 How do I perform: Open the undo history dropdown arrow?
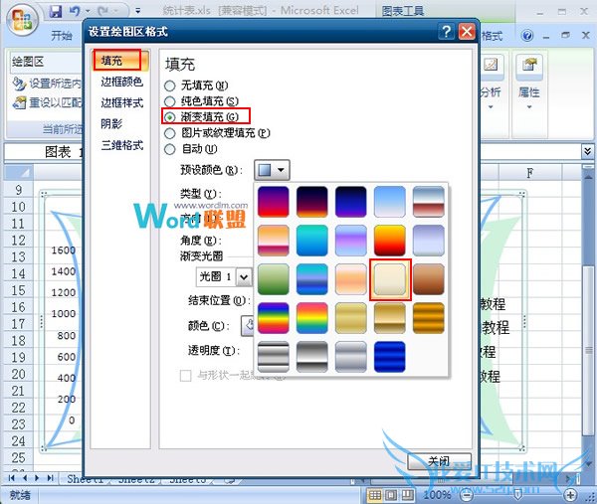click(89, 11)
